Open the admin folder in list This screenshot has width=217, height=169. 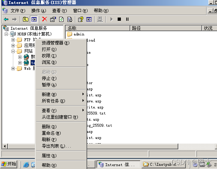click(x=76, y=34)
